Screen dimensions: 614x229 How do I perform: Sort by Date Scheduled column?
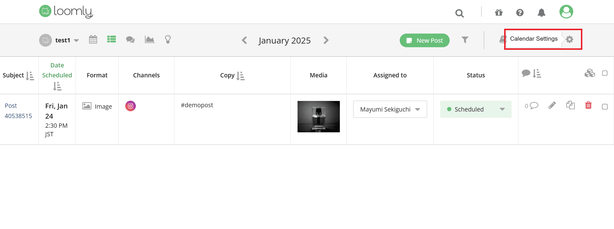click(x=57, y=86)
